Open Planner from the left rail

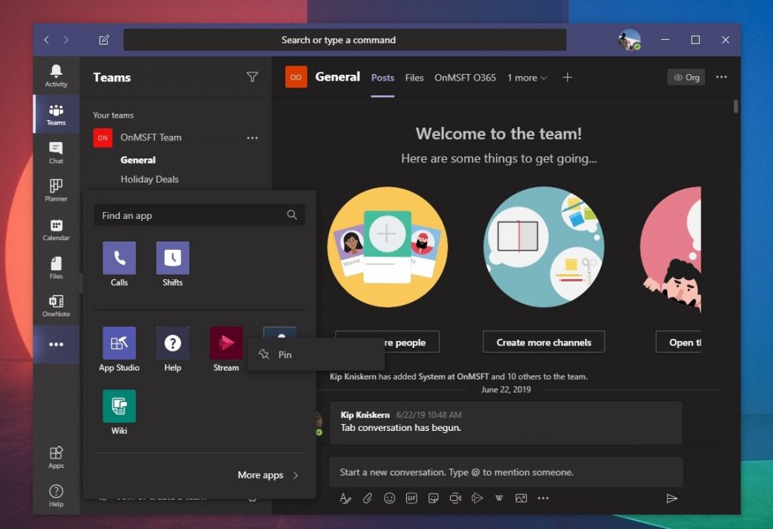tap(56, 190)
